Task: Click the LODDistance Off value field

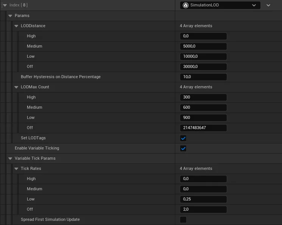Action: pyautogui.click(x=203, y=67)
